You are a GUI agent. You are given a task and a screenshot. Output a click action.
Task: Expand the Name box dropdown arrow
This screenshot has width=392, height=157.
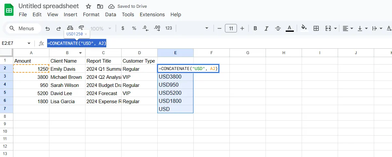pos(29,43)
